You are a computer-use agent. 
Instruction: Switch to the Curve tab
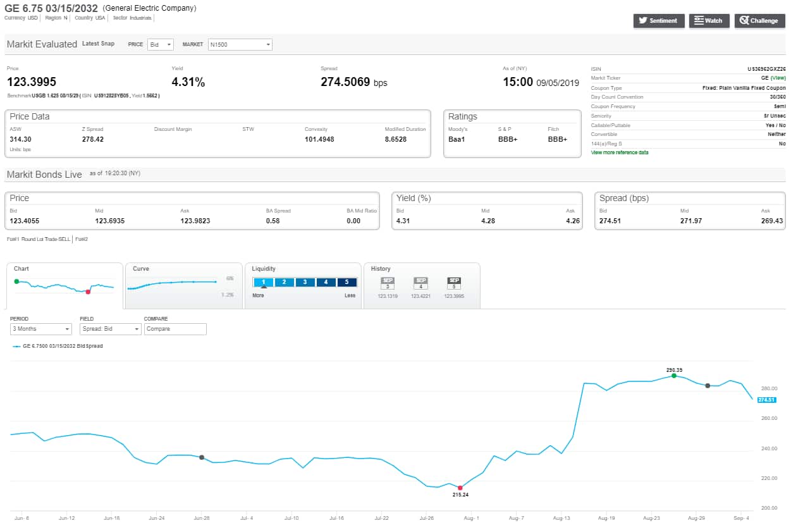[184, 285]
